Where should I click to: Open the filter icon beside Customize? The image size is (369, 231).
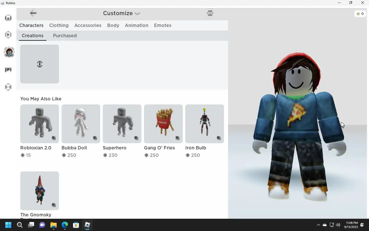click(210, 13)
